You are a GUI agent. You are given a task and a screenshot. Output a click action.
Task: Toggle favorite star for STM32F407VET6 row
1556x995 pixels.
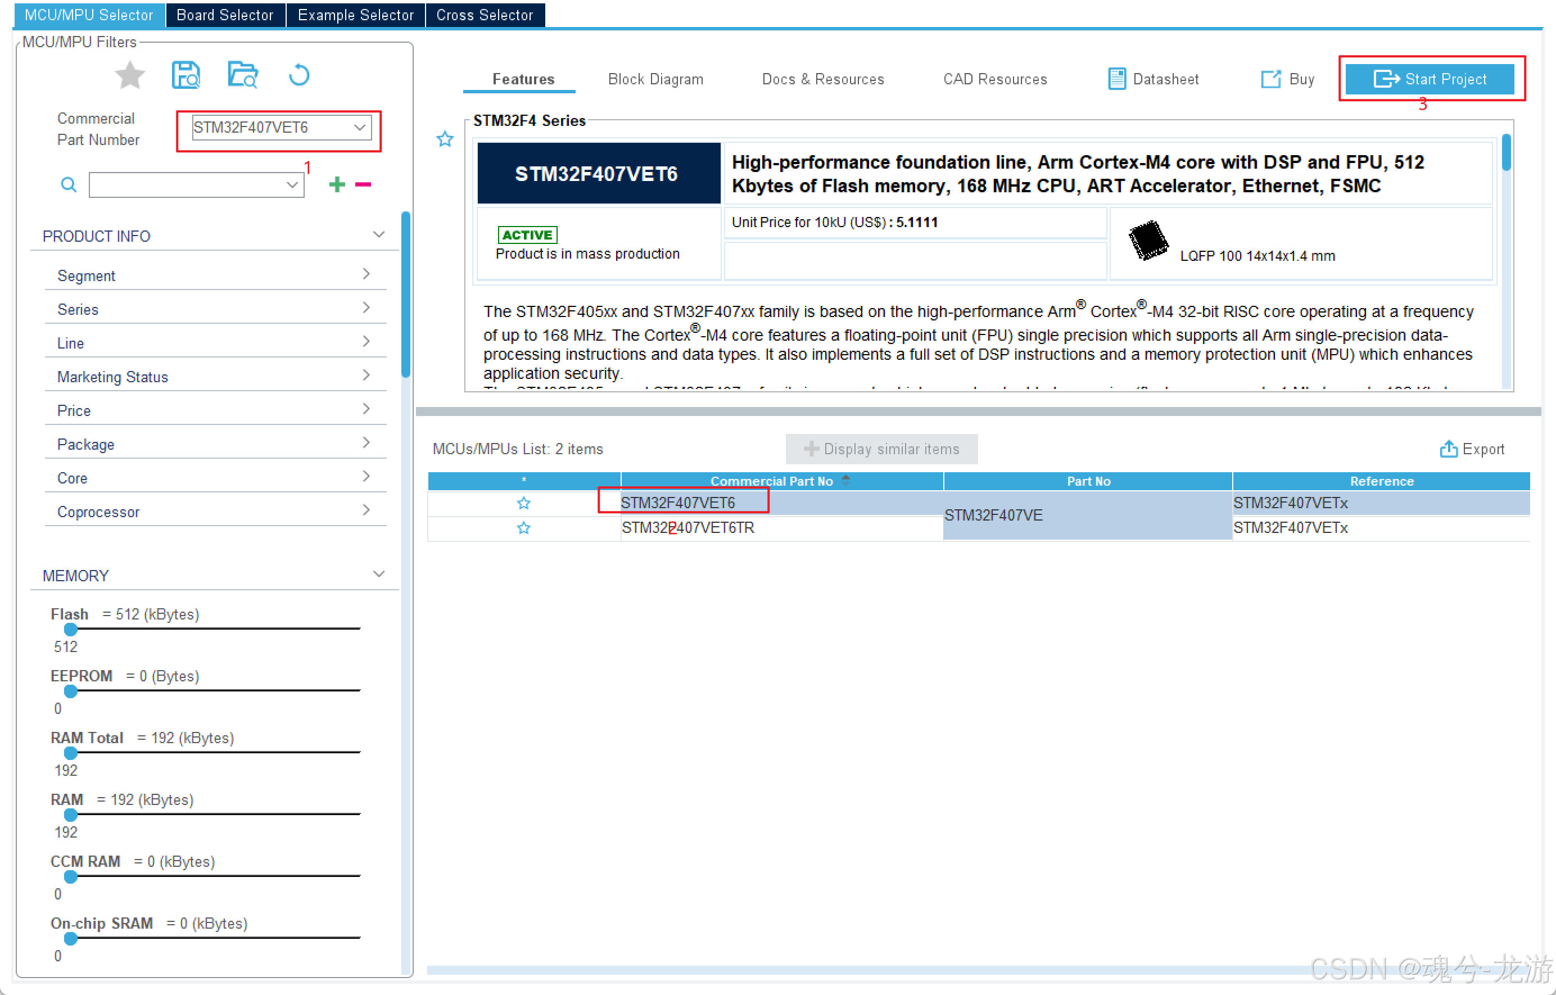(x=523, y=503)
